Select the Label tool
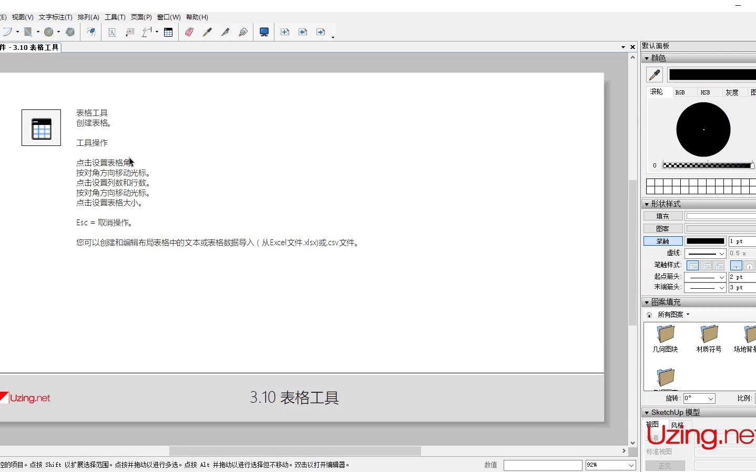The height and width of the screenshot is (472, 756). pos(129,32)
